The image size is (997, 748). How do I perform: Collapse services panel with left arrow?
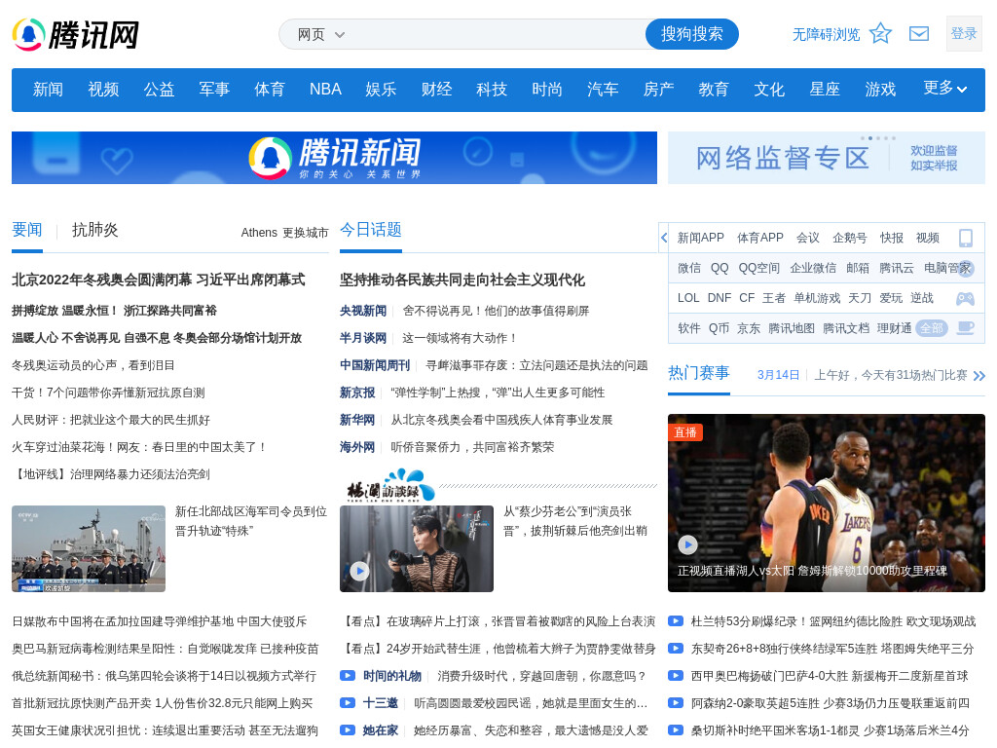coord(663,238)
